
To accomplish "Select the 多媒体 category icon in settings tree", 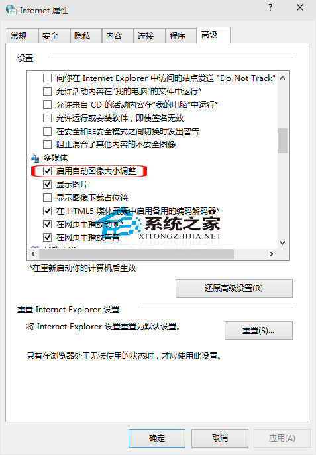I will (x=35, y=158).
